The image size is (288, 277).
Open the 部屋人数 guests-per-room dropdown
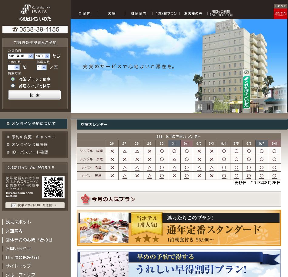point(42,68)
